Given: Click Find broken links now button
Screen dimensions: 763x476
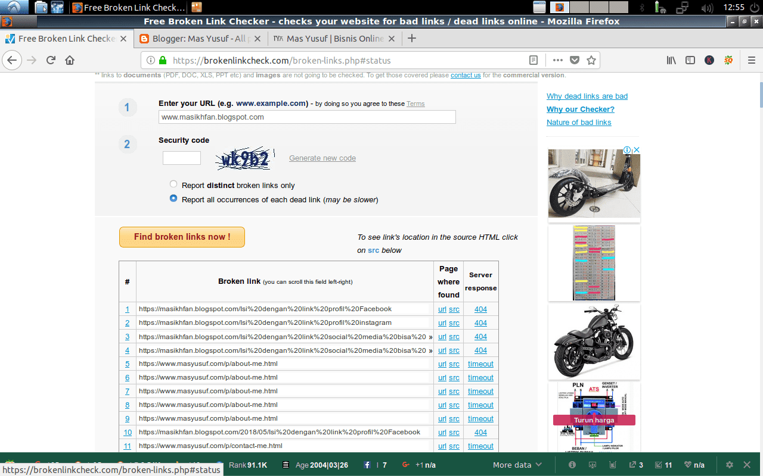Looking at the screenshot, I should click(182, 237).
